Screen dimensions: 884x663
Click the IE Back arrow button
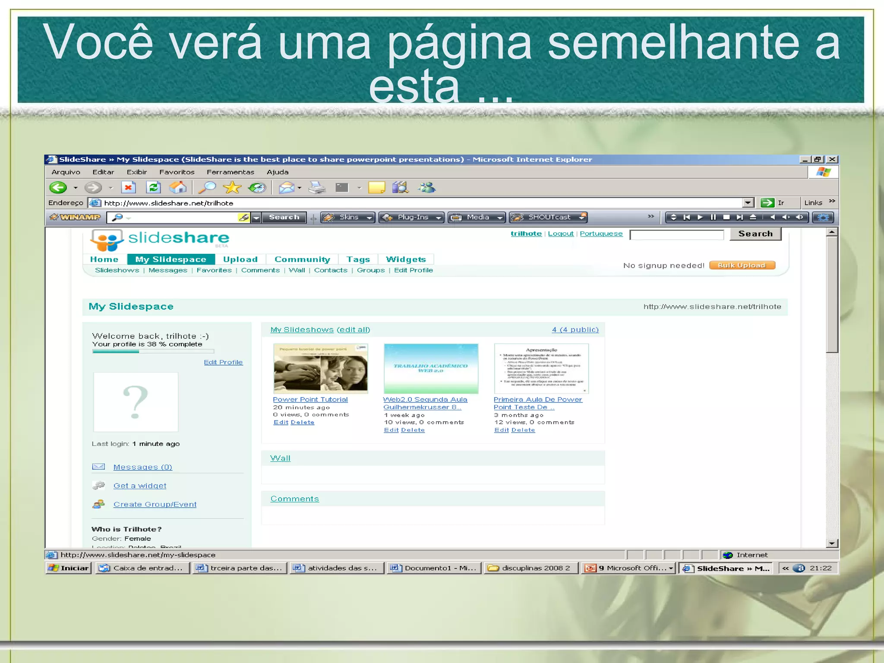58,187
